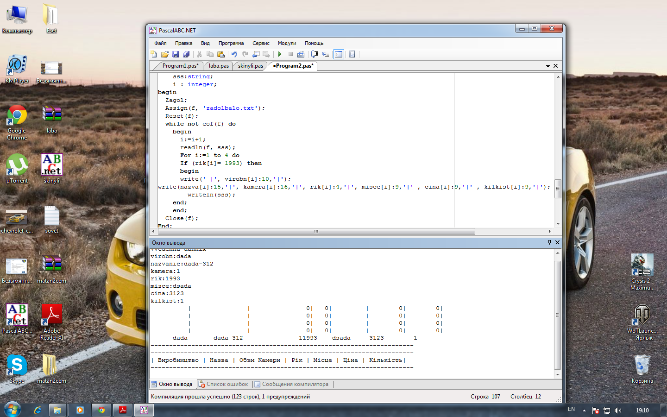Save the current file with the floppy icon
The image size is (667, 417).
[175, 54]
